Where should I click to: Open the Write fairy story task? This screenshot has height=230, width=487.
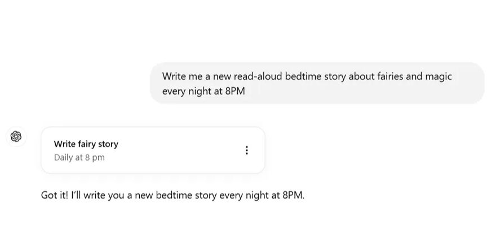(x=86, y=144)
